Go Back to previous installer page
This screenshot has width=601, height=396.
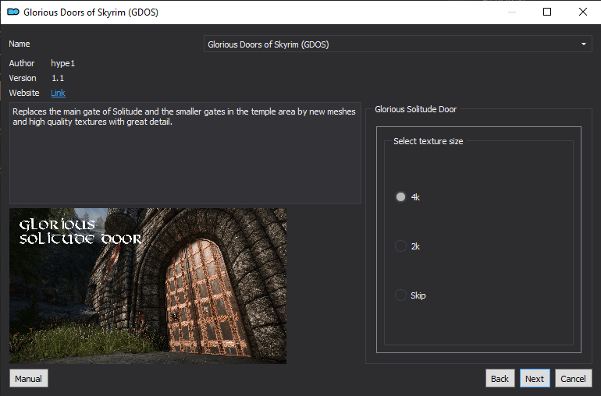tap(500, 378)
